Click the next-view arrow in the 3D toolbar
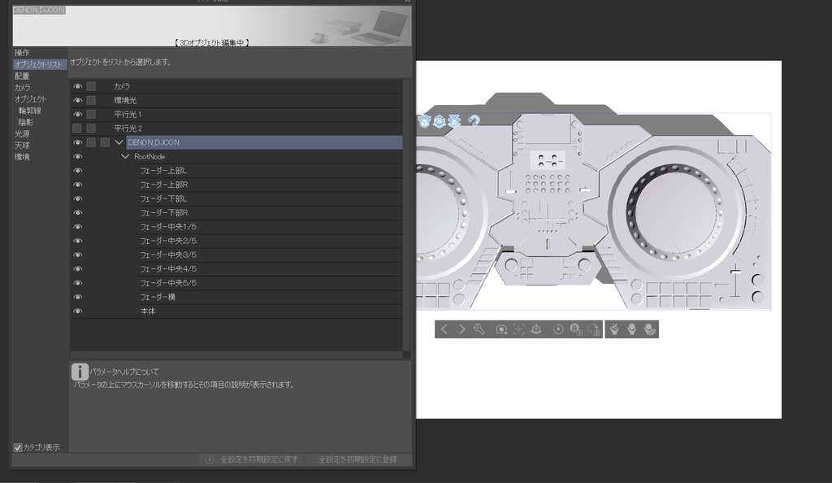Image resolution: width=832 pixels, height=483 pixels. pos(462,329)
